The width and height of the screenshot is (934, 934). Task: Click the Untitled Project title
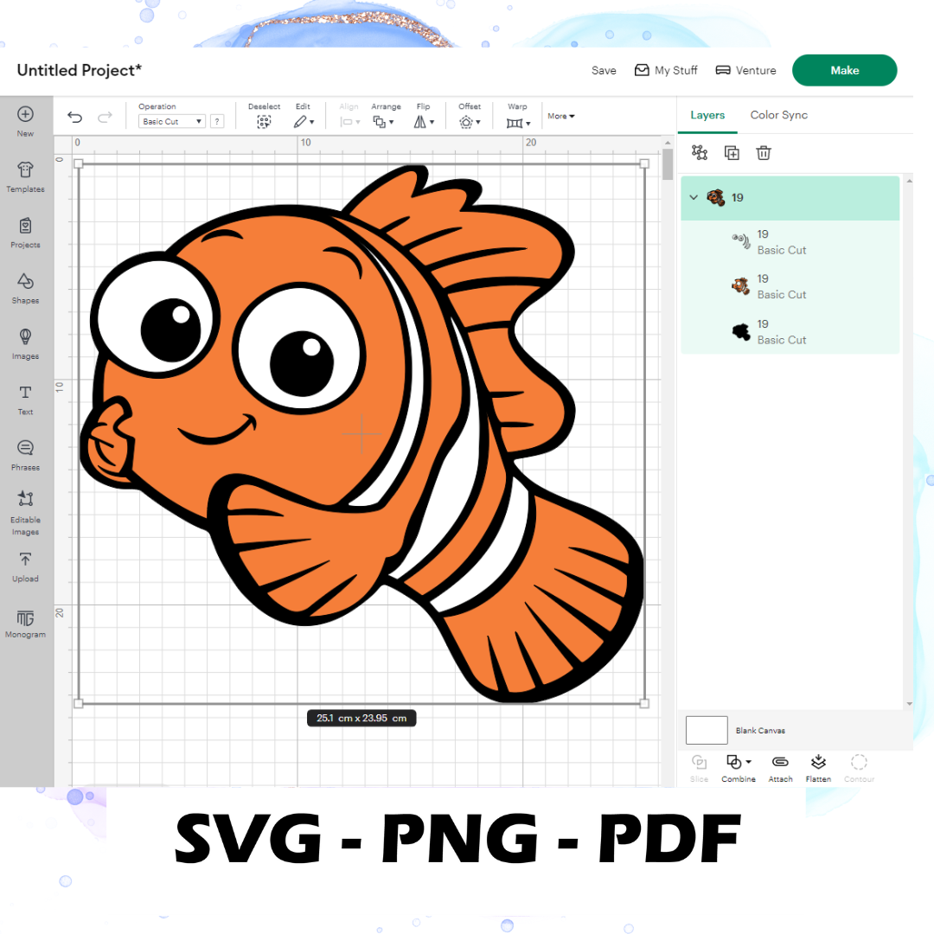point(80,70)
